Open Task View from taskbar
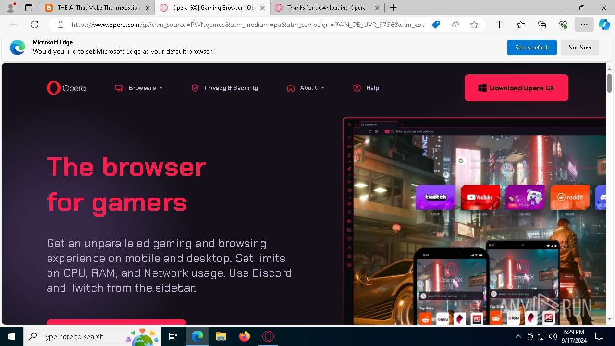The height and width of the screenshot is (346, 615). pyautogui.click(x=173, y=336)
